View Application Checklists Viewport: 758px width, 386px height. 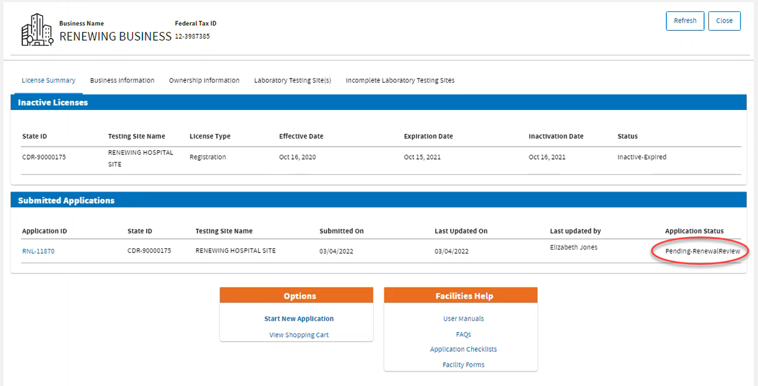coord(463,349)
